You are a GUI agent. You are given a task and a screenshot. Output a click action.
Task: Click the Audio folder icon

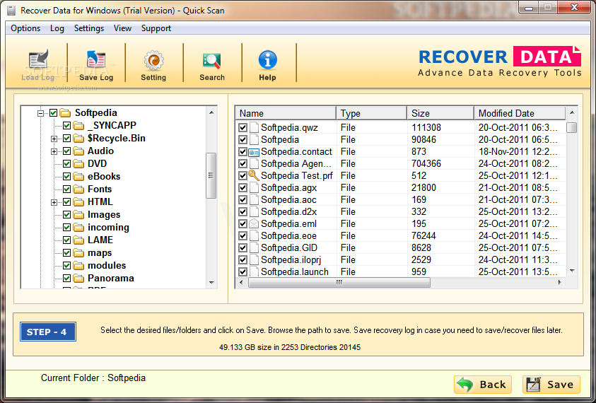(78, 151)
